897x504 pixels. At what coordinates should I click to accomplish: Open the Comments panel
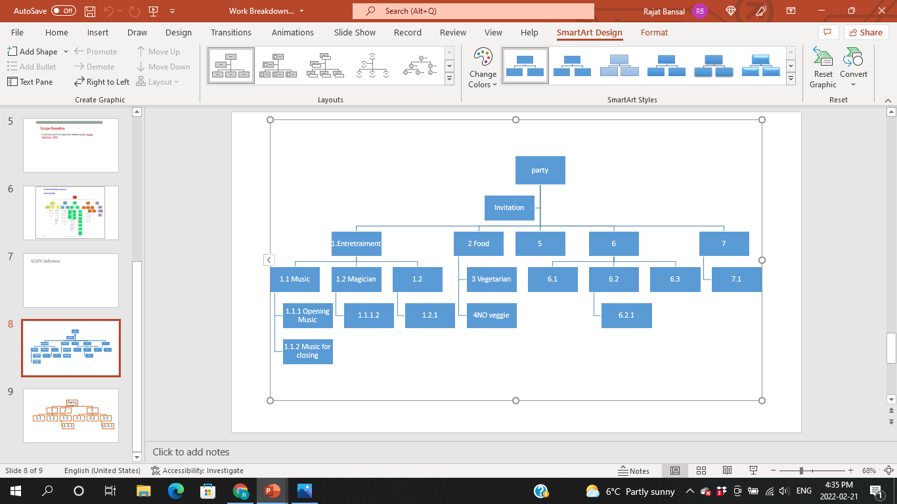[x=827, y=32]
